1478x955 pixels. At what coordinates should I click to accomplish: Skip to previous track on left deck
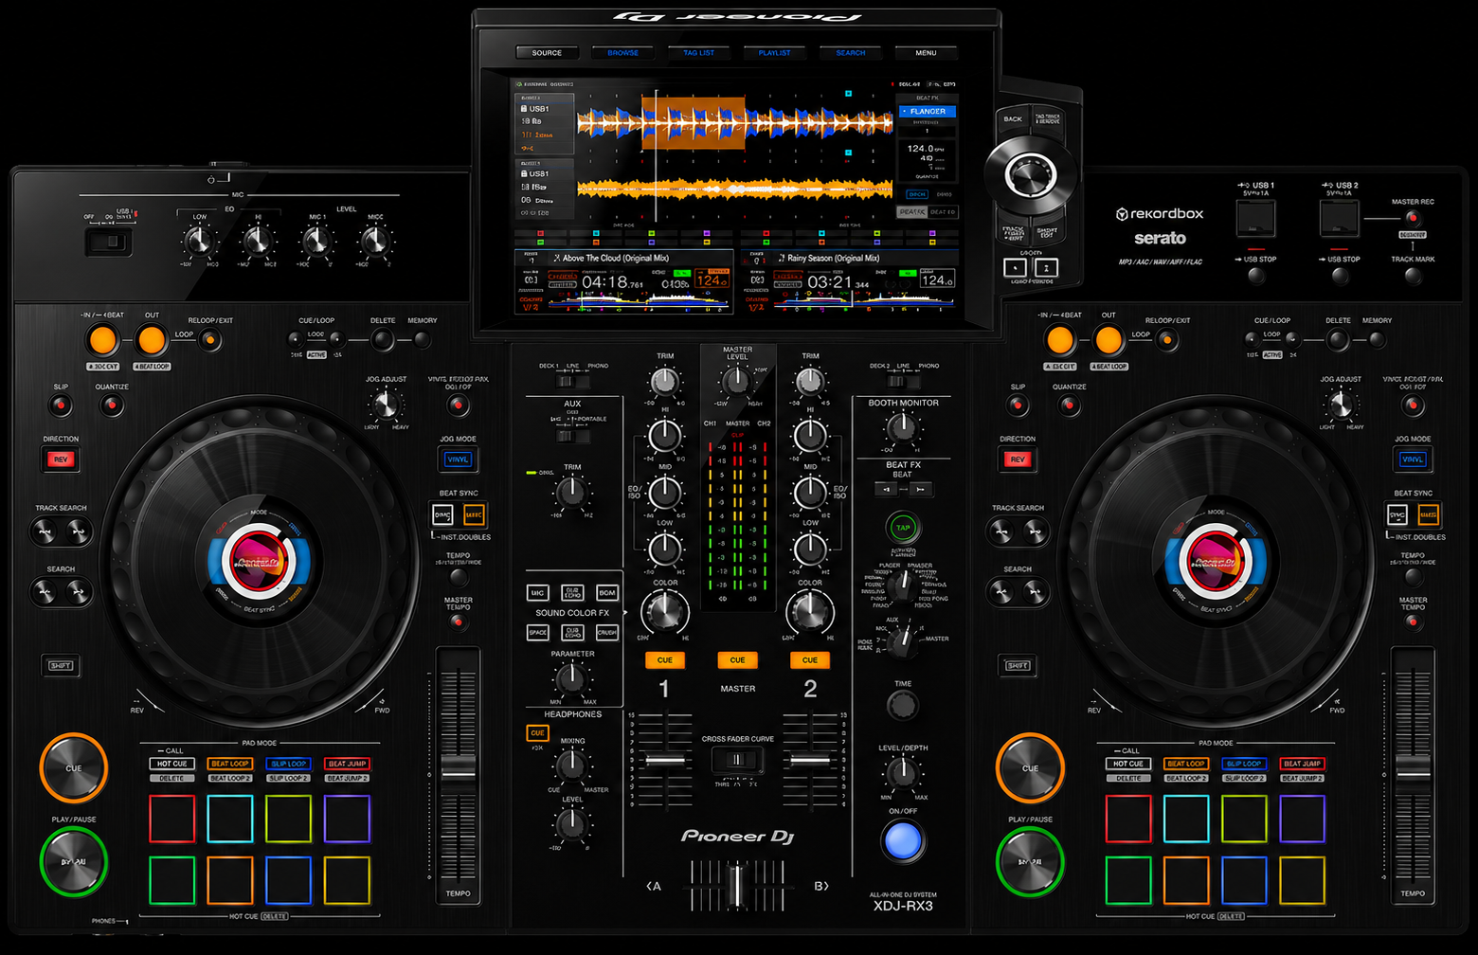coord(45,532)
